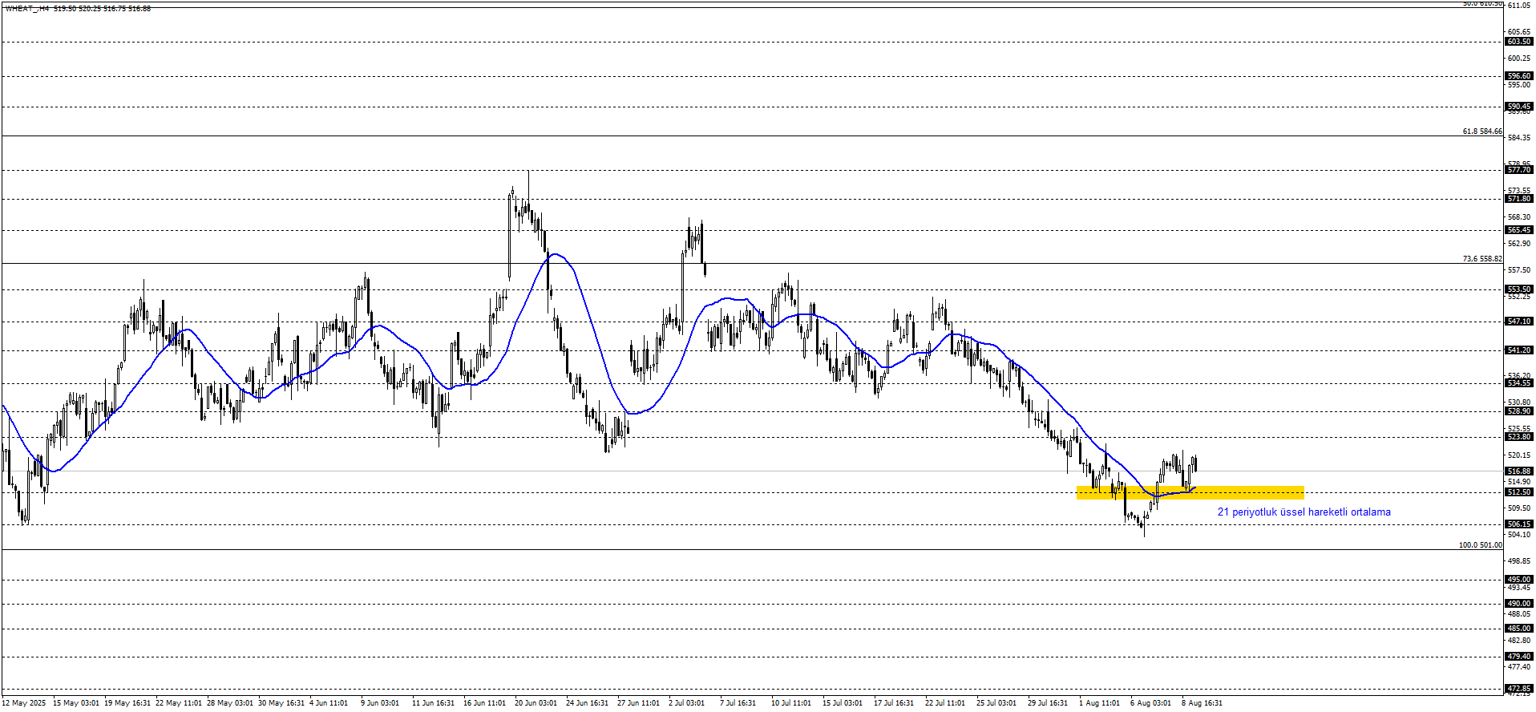The height and width of the screenshot is (712, 1536).
Task: Select the 512.50 price level tag
Action: pyautogui.click(x=1519, y=492)
